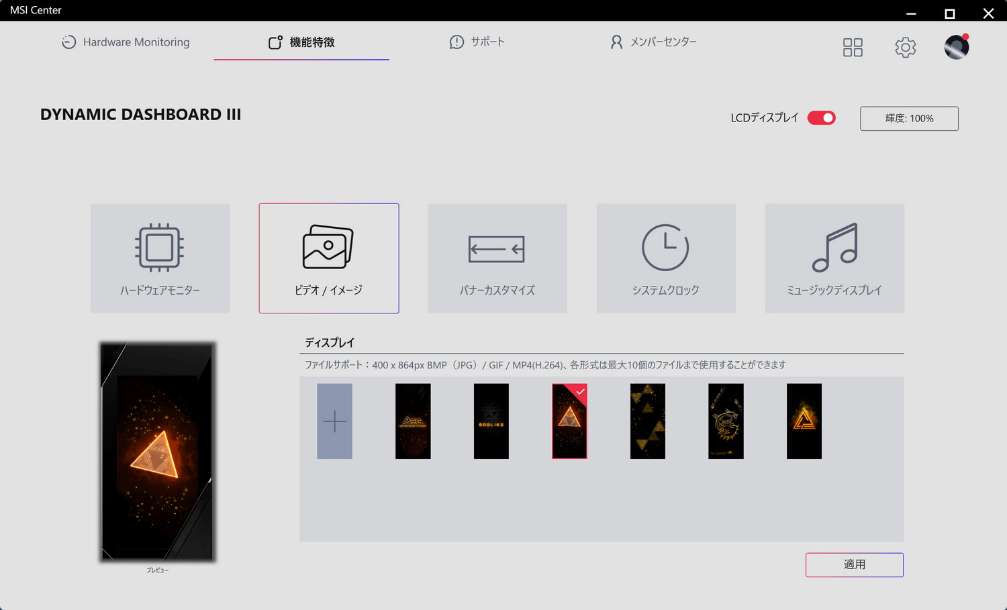Apply changes with the 適用 button

[854, 564]
